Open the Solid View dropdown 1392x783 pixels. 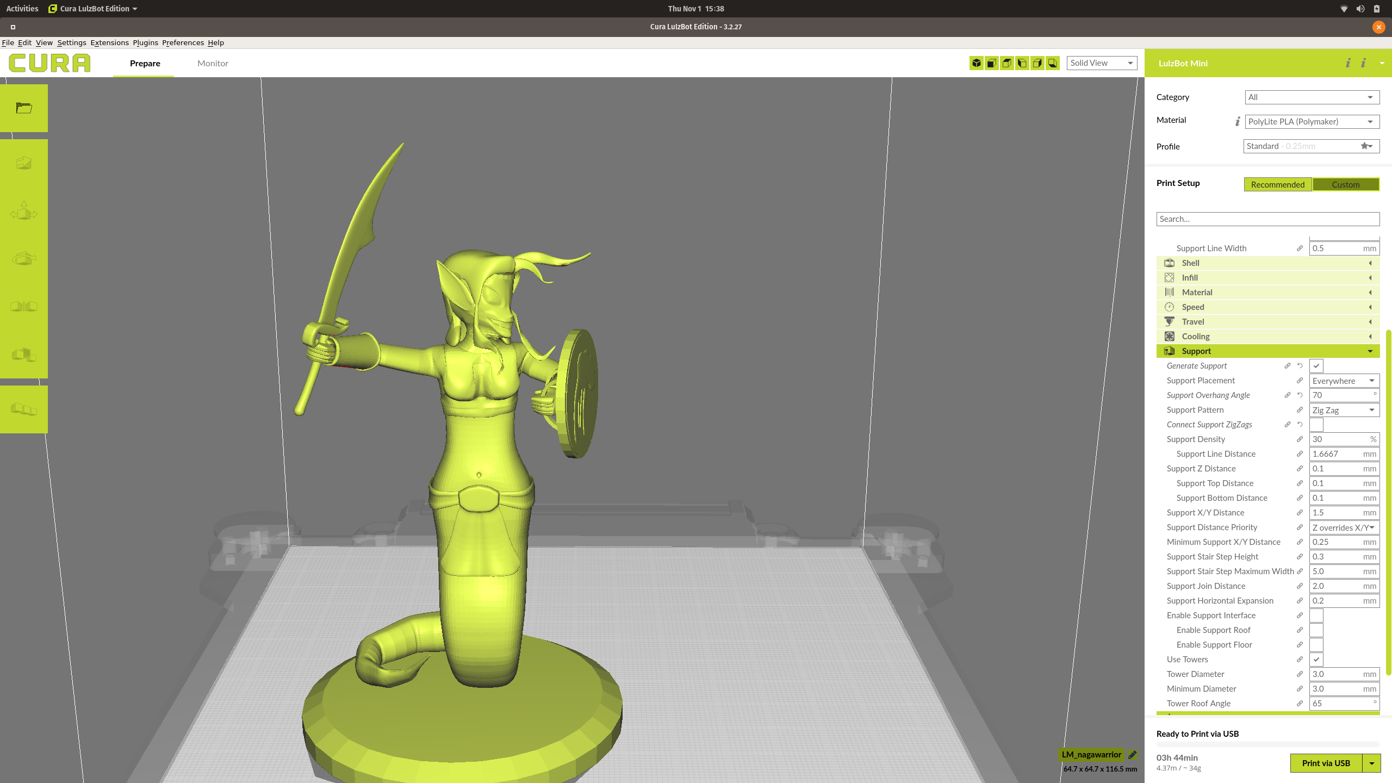pos(1102,63)
